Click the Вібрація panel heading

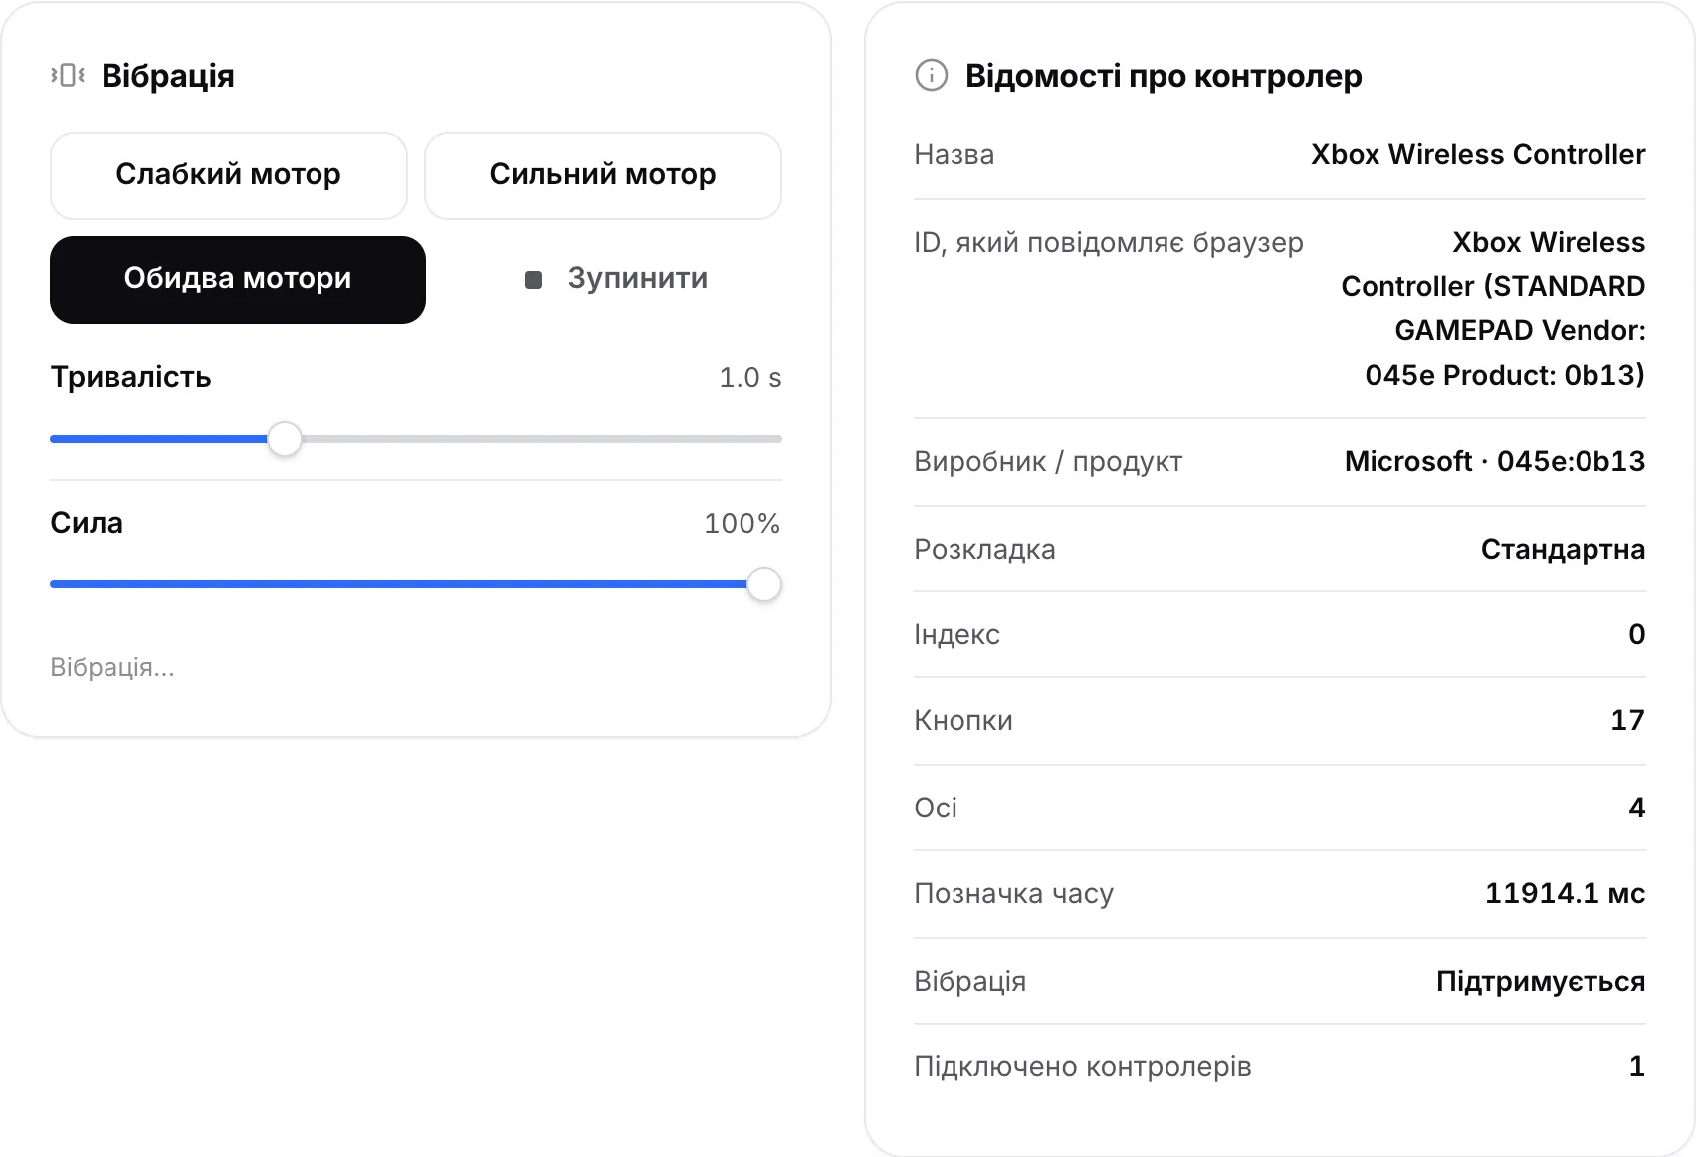pos(168,76)
